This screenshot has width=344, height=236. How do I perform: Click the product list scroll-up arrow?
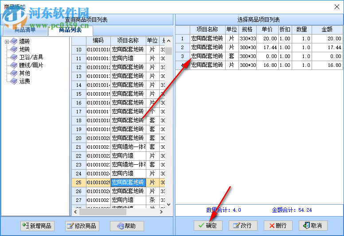point(168,41)
